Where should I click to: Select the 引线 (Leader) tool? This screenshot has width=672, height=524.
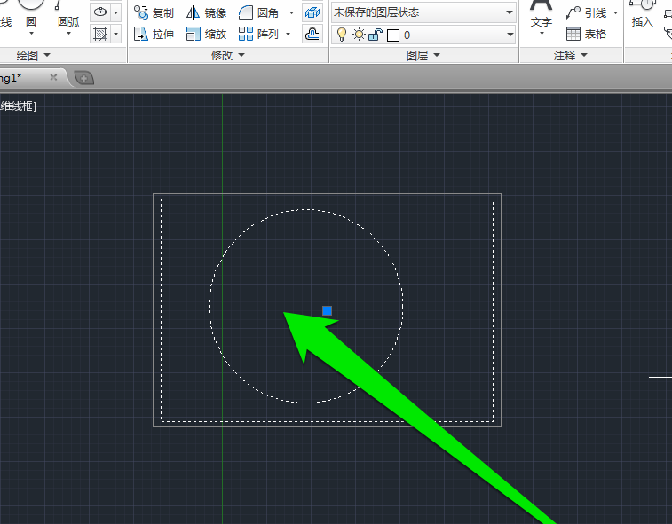(586, 12)
